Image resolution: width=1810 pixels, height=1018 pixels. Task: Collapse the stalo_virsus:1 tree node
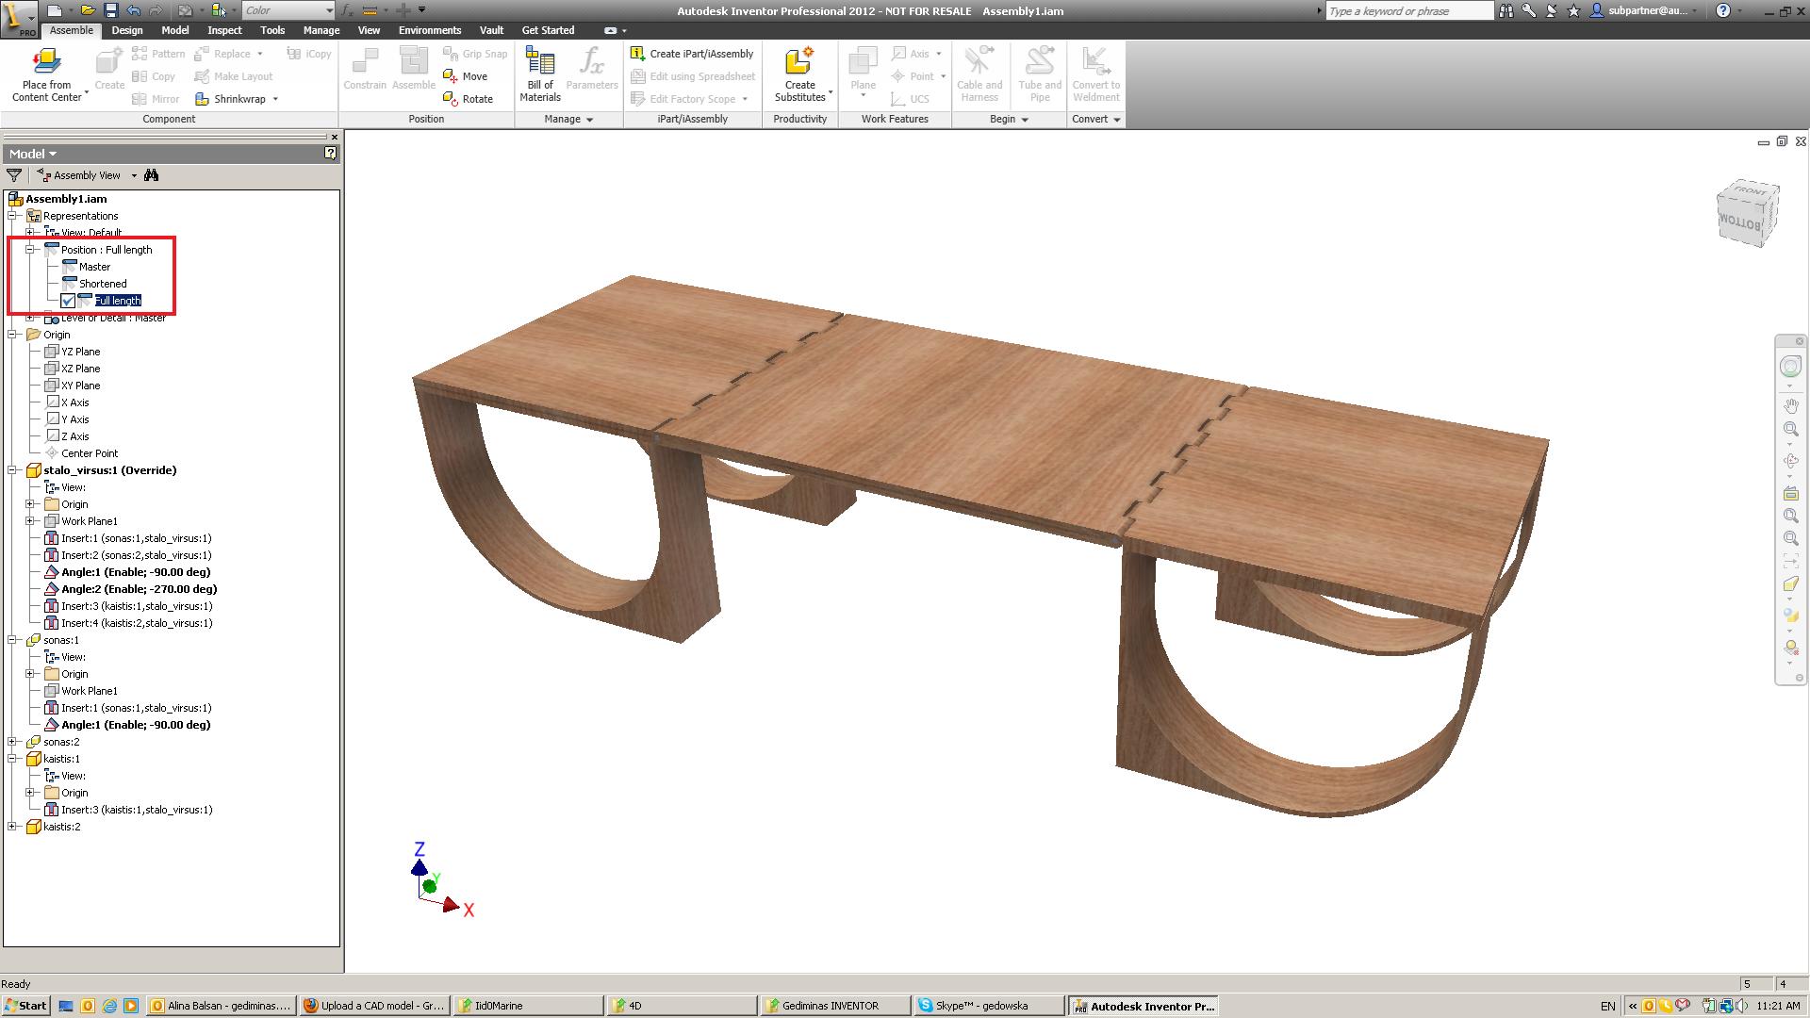click(12, 470)
